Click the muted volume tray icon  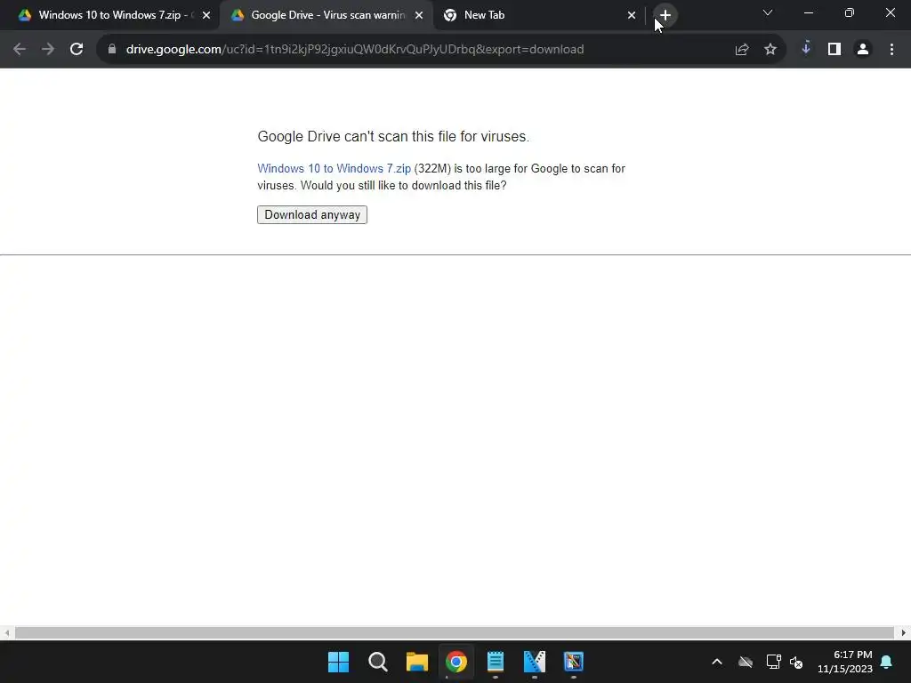pyautogui.click(x=796, y=662)
